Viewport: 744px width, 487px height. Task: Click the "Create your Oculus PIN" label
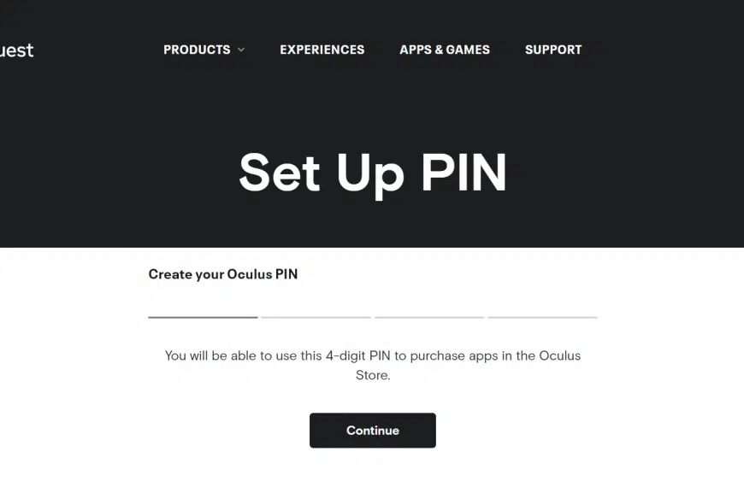point(223,274)
